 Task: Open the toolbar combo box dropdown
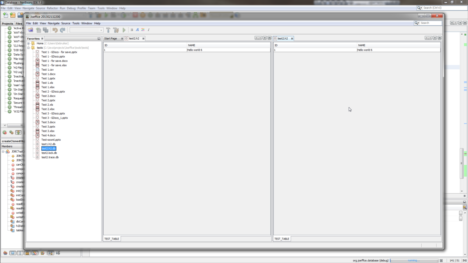pyautogui.click(x=101, y=30)
